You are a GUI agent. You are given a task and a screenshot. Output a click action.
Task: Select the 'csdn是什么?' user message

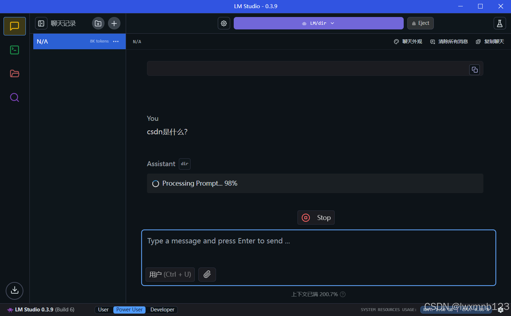167,132
